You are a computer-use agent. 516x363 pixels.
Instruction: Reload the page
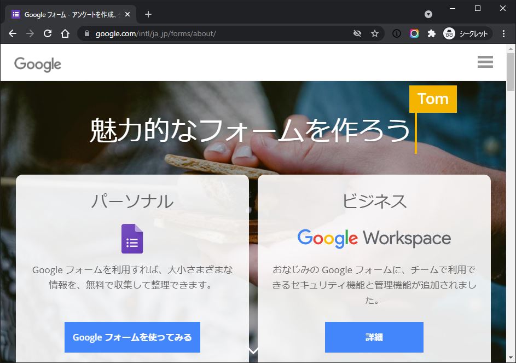(x=48, y=33)
